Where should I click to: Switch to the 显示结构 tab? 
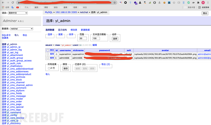62,30
